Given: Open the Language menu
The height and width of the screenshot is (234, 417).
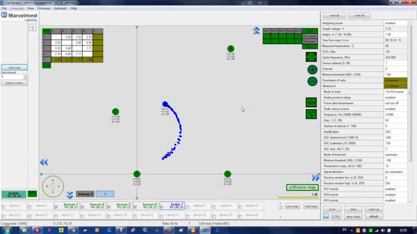Looking at the screenshot, I should tap(17, 8).
